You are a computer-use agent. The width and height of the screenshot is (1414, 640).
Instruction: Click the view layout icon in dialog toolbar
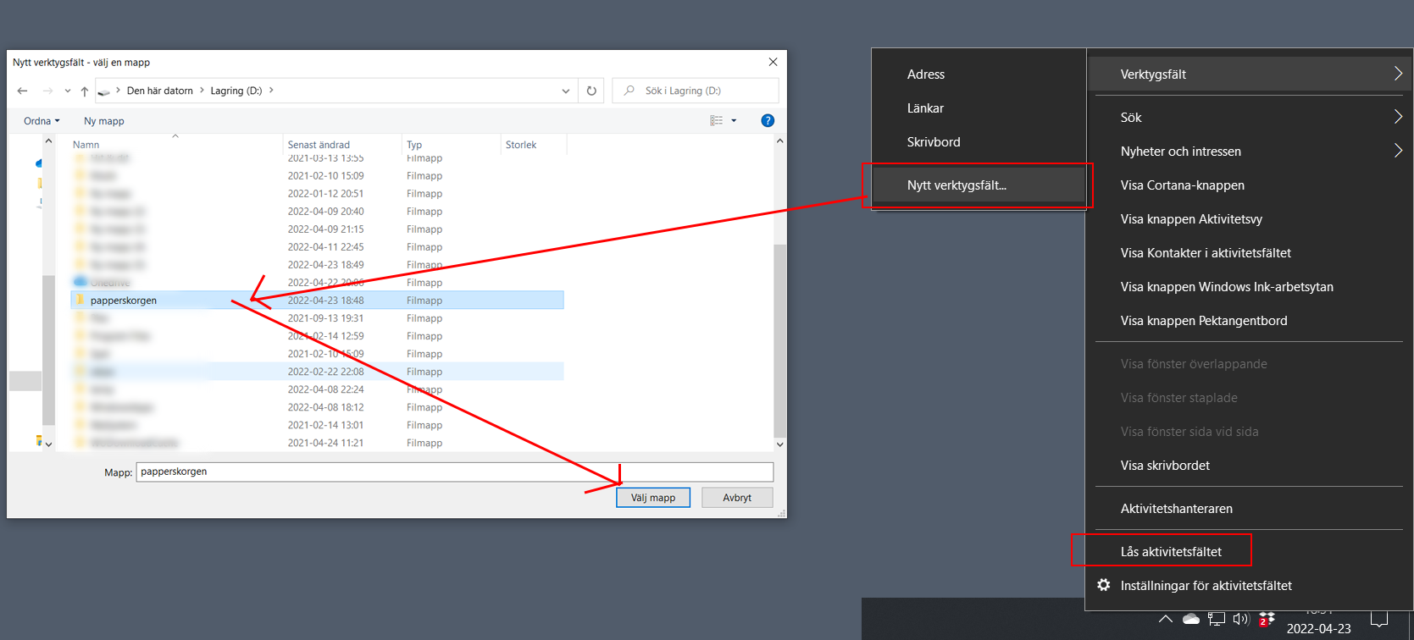coord(717,121)
